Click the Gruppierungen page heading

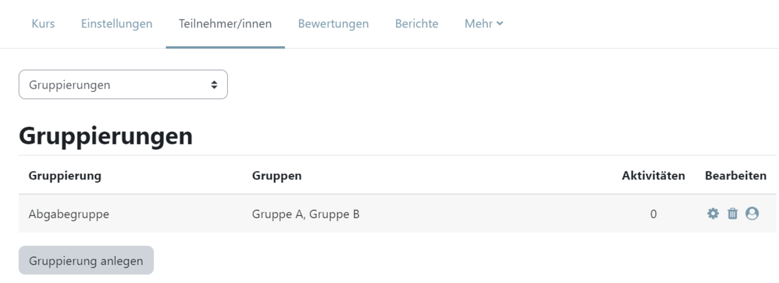point(106,136)
